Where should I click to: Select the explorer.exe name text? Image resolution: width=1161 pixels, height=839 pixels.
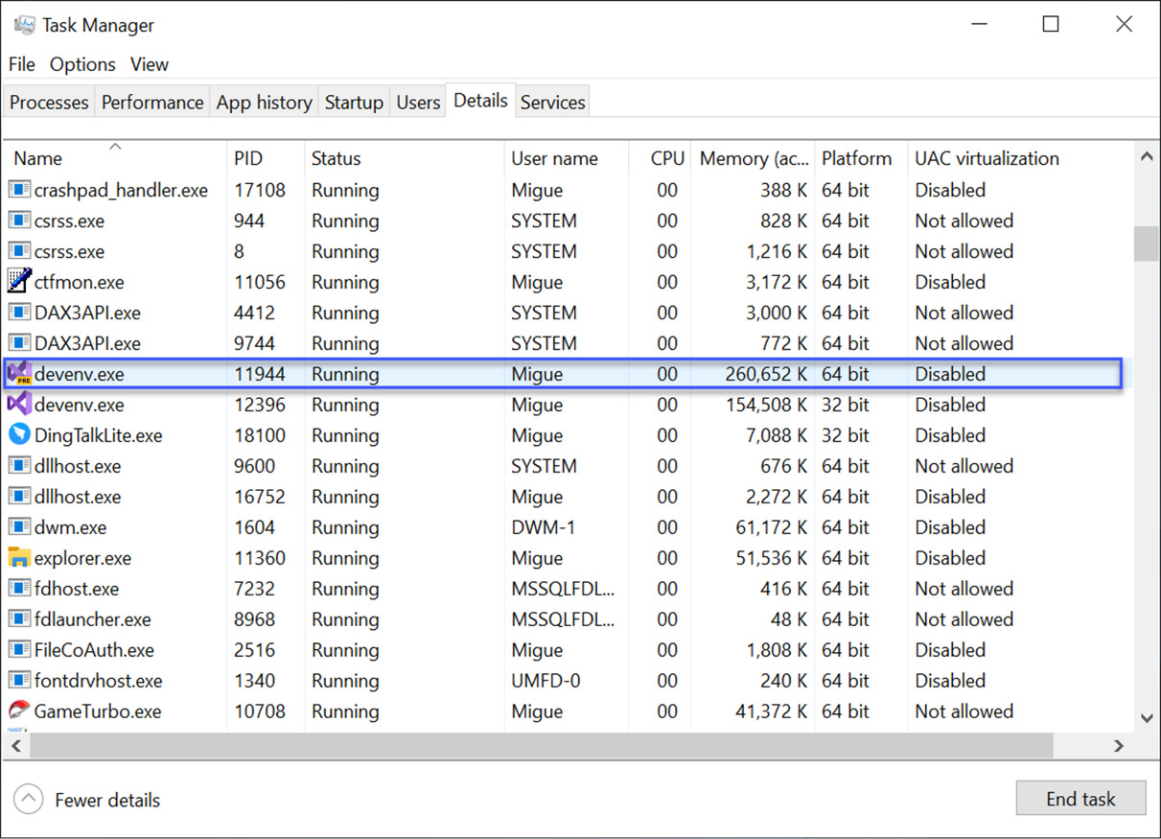82,558
